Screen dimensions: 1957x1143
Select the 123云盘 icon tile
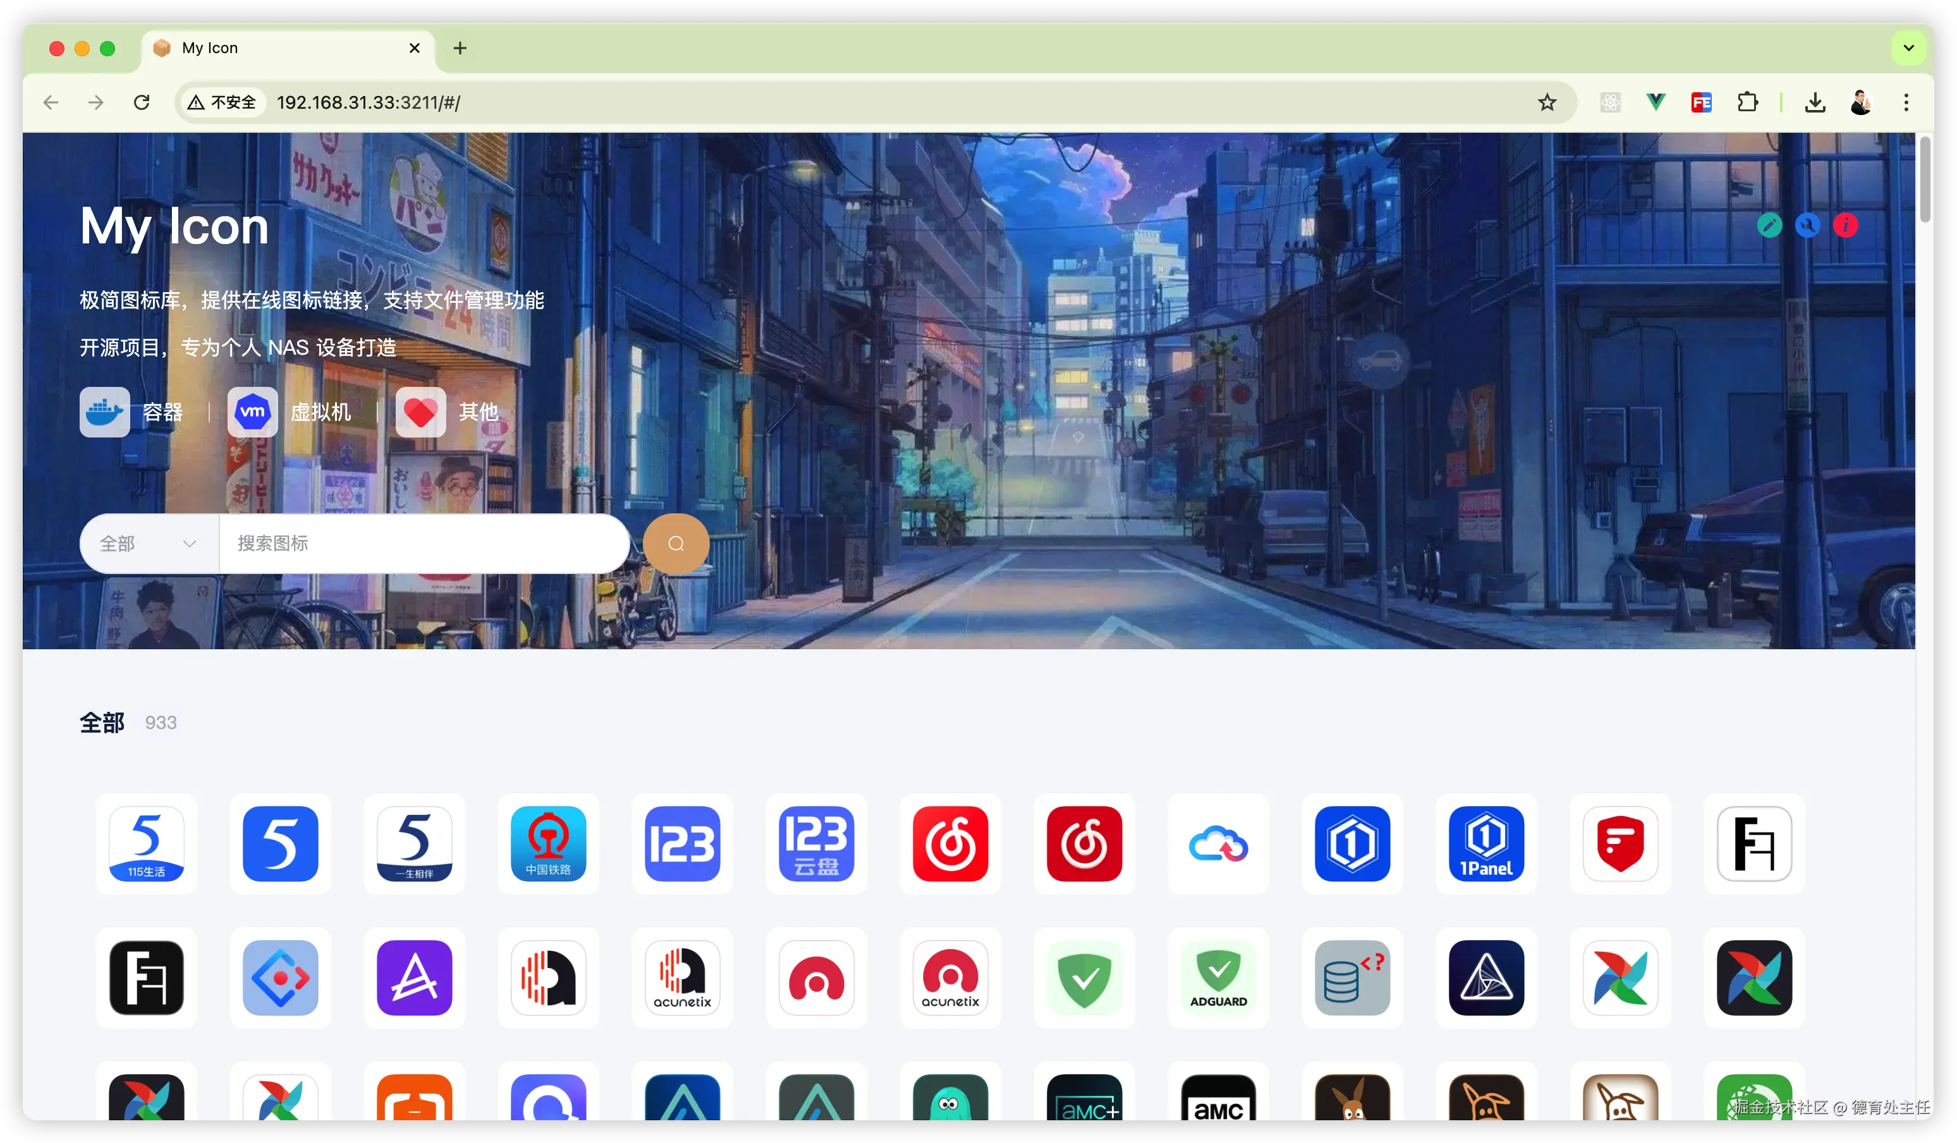click(816, 844)
